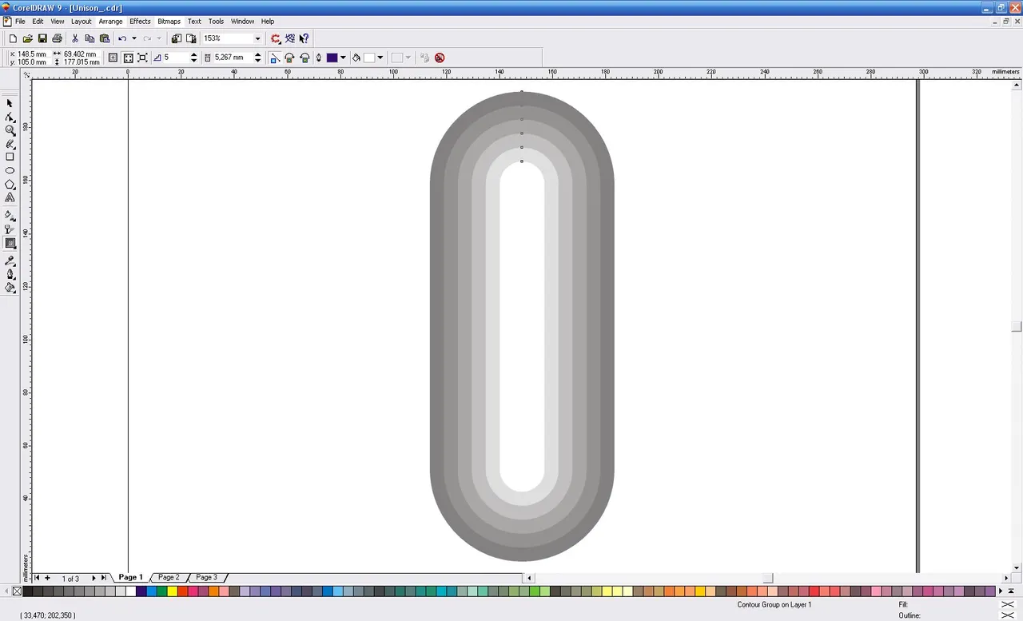1023x621 pixels.
Task: Click the Export icon
Action: [191, 38]
